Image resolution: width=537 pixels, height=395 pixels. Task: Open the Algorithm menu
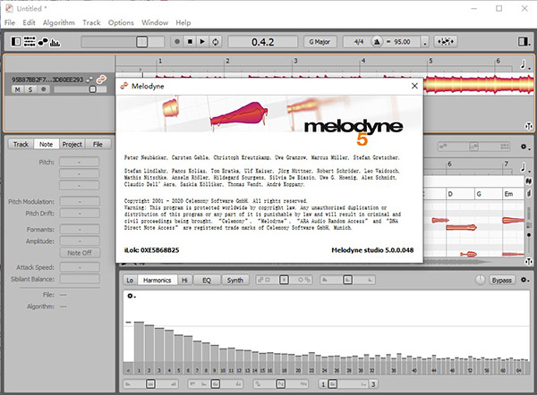(58, 21)
